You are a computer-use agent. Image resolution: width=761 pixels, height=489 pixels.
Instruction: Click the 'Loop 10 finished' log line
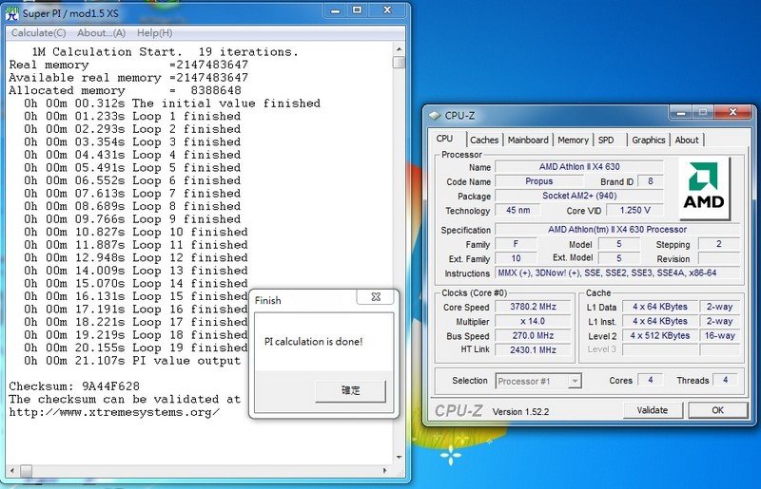136,232
